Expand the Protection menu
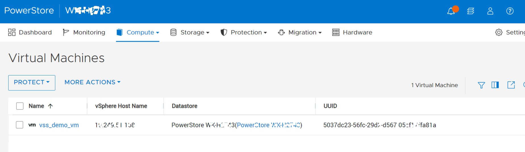The width and height of the screenshot is (525, 152). [244, 32]
